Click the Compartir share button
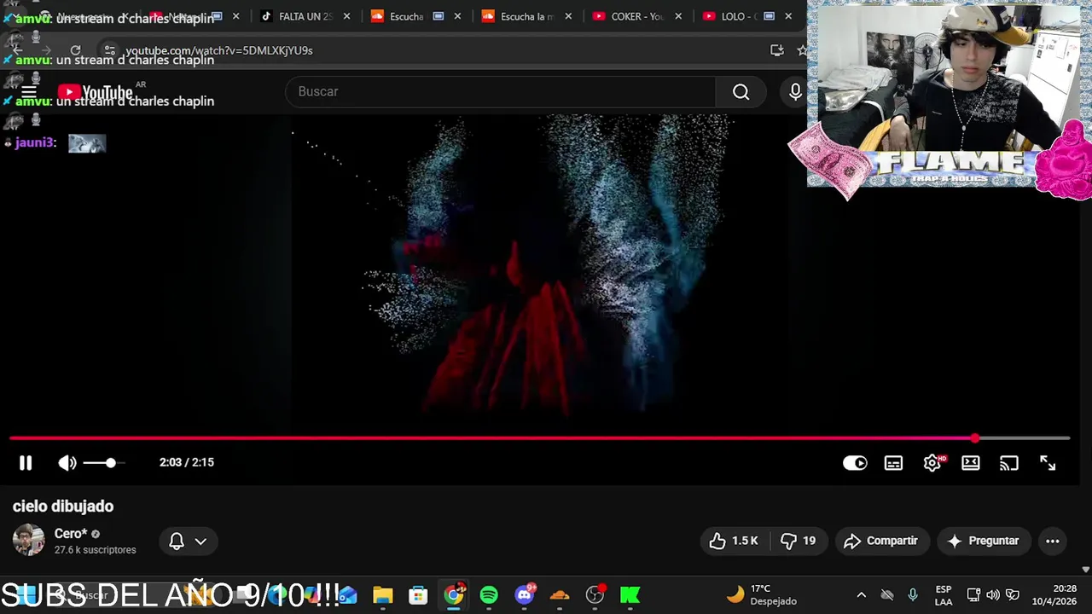Viewport: 1092px width, 614px height. (880, 541)
